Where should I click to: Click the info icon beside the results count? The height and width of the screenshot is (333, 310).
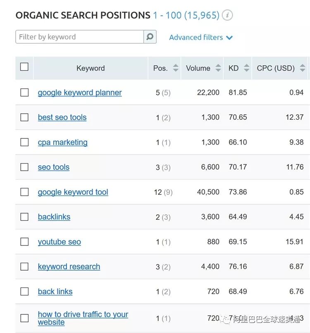pyautogui.click(x=227, y=16)
